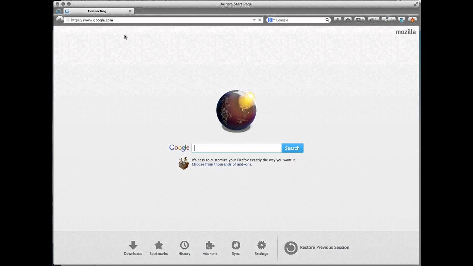Click the red close window button
Screen dimensions: 473x266
(57, 4)
